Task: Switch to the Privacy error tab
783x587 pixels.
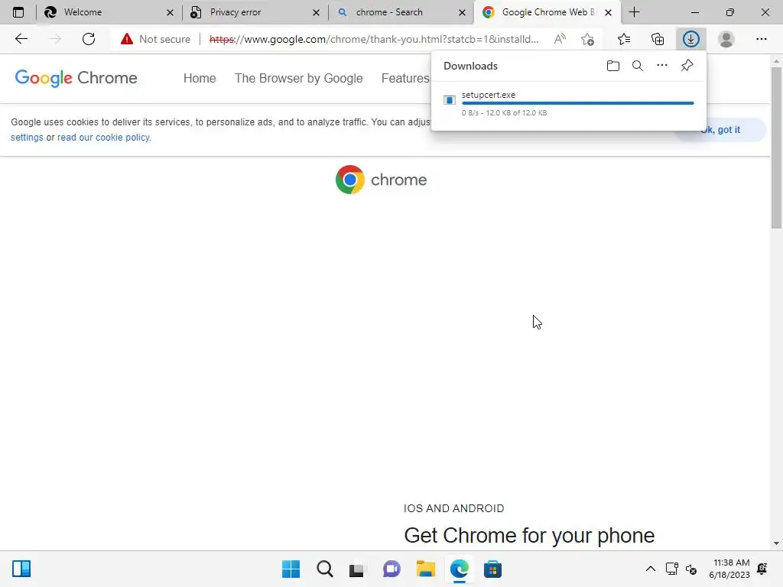Action: (x=255, y=12)
